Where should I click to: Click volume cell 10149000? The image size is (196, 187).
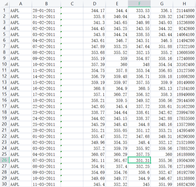click(184, 82)
